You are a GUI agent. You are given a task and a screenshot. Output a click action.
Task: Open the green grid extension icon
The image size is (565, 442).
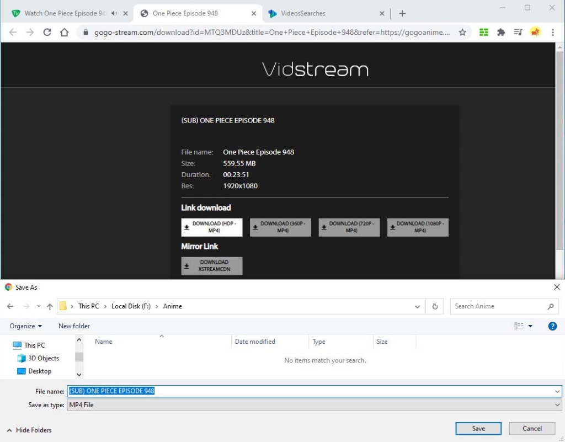pos(483,32)
